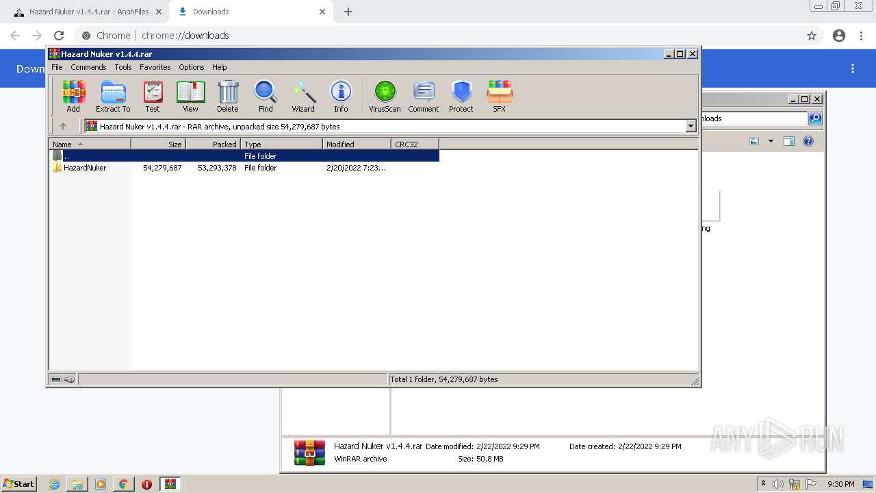The height and width of the screenshot is (493, 876).
Task: Switch to the Hazard Nuker AnonFiles tab
Action: point(88,12)
